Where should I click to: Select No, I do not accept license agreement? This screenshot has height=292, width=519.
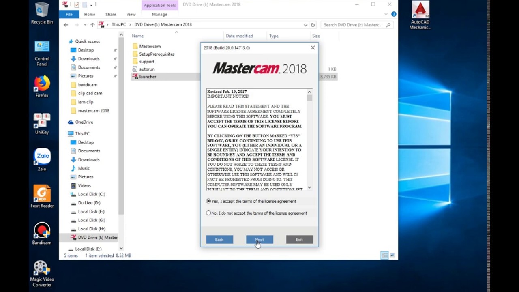(257, 213)
